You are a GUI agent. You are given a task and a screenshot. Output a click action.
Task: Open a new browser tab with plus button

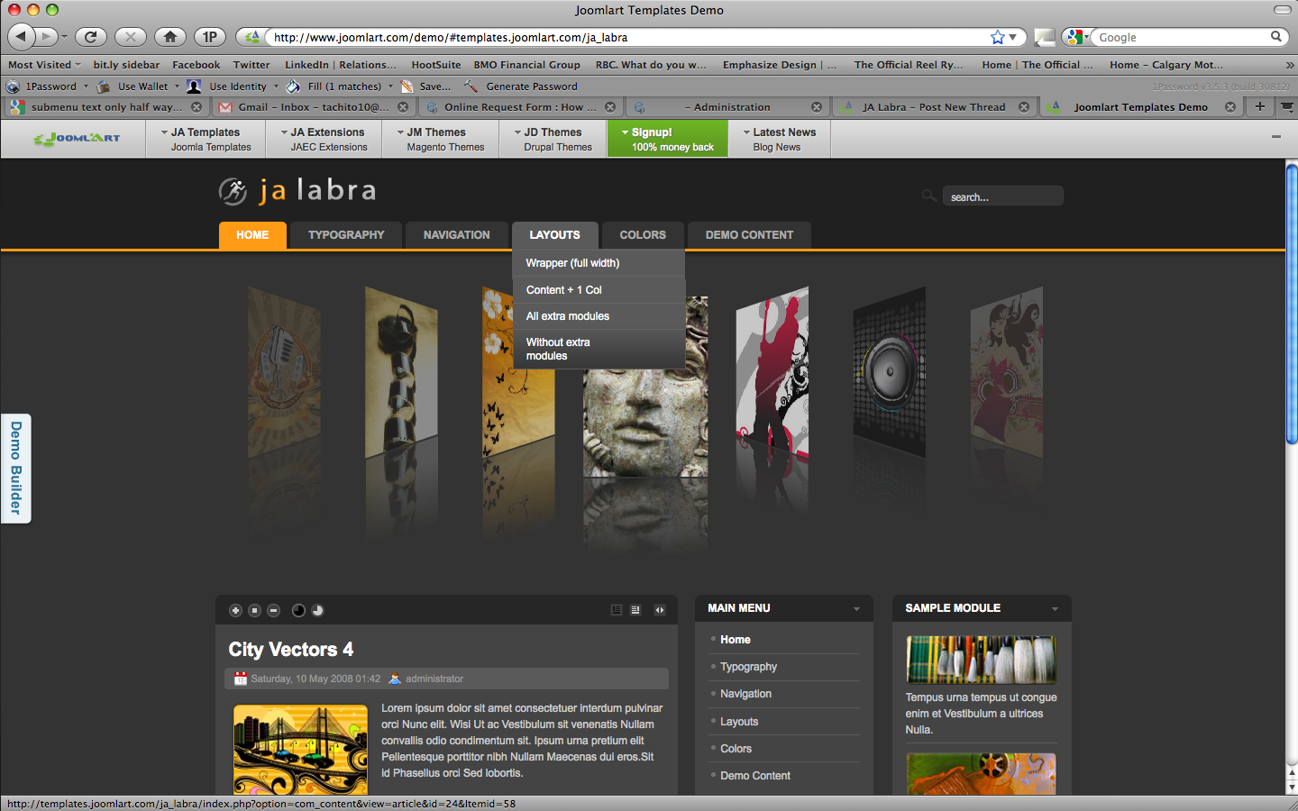tap(1259, 106)
